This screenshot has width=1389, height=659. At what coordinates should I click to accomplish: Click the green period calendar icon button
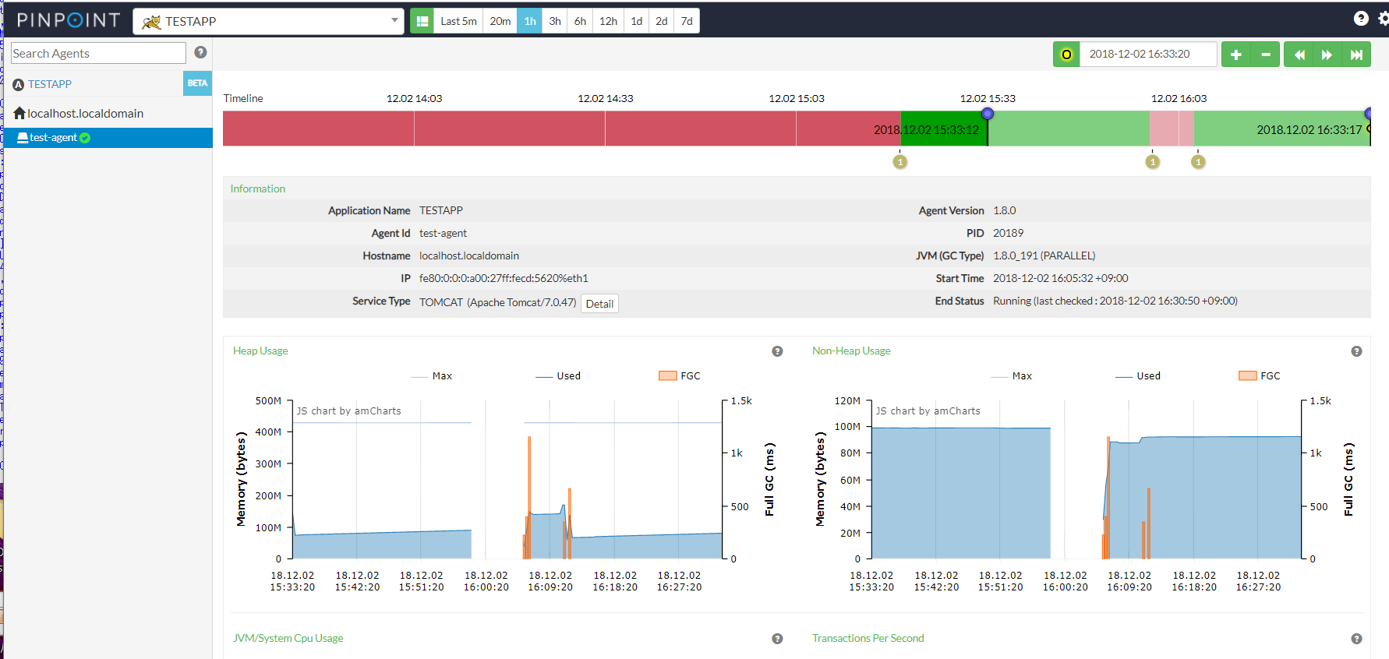tap(422, 21)
